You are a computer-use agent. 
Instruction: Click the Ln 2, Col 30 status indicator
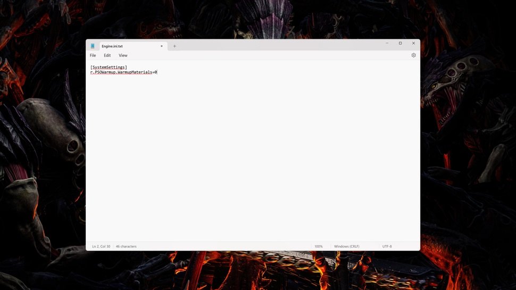pos(101,246)
